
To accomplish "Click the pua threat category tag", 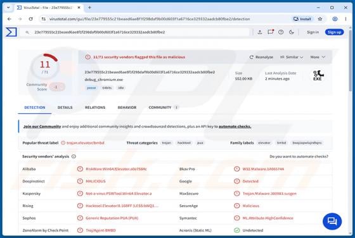I will [x=200, y=143].
